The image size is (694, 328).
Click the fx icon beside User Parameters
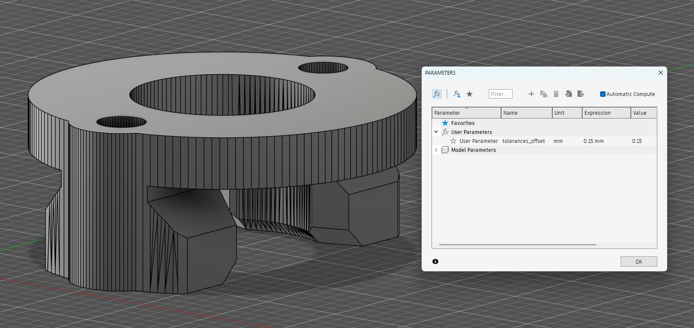click(x=445, y=132)
